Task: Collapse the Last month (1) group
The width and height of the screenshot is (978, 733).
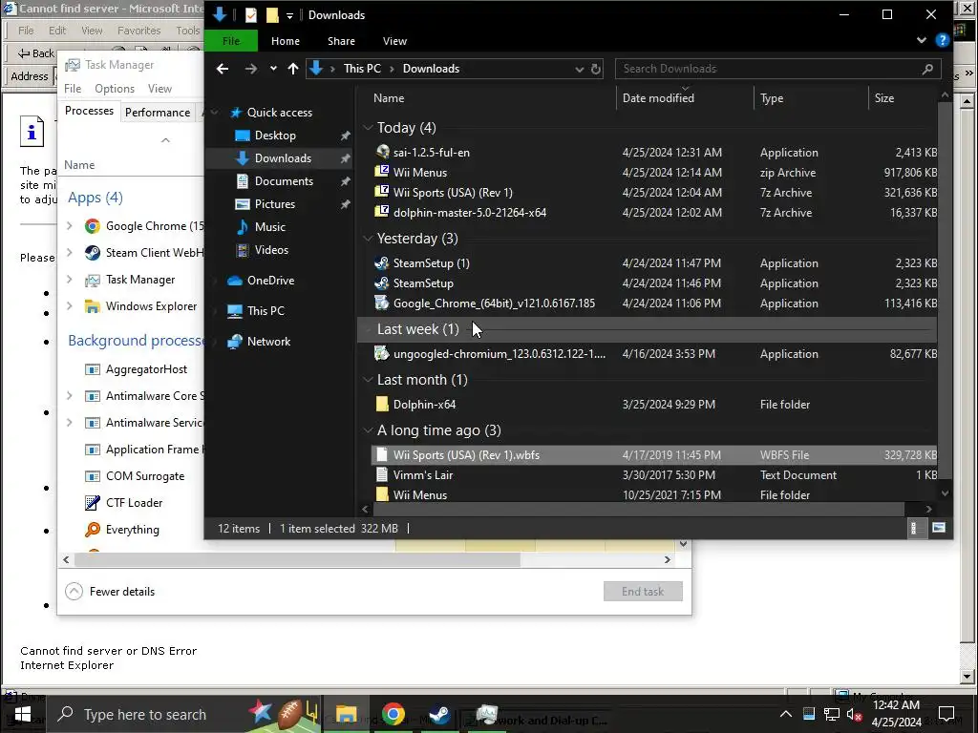Action: (x=368, y=380)
